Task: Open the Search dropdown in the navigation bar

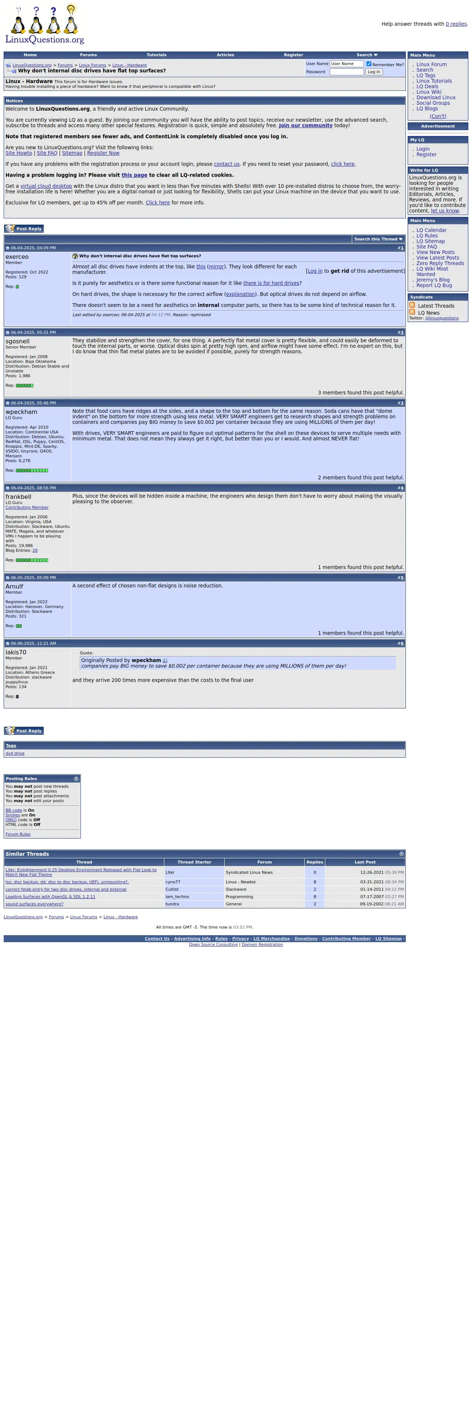Action: pos(367,55)
